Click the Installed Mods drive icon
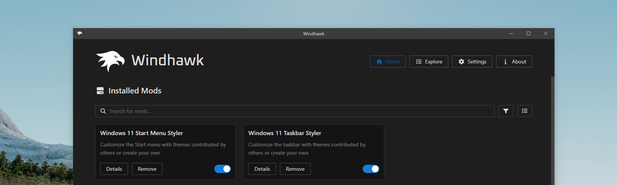 (100, 91)
